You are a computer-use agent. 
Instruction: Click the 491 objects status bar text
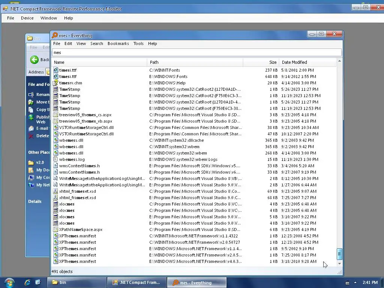(62, 271)
